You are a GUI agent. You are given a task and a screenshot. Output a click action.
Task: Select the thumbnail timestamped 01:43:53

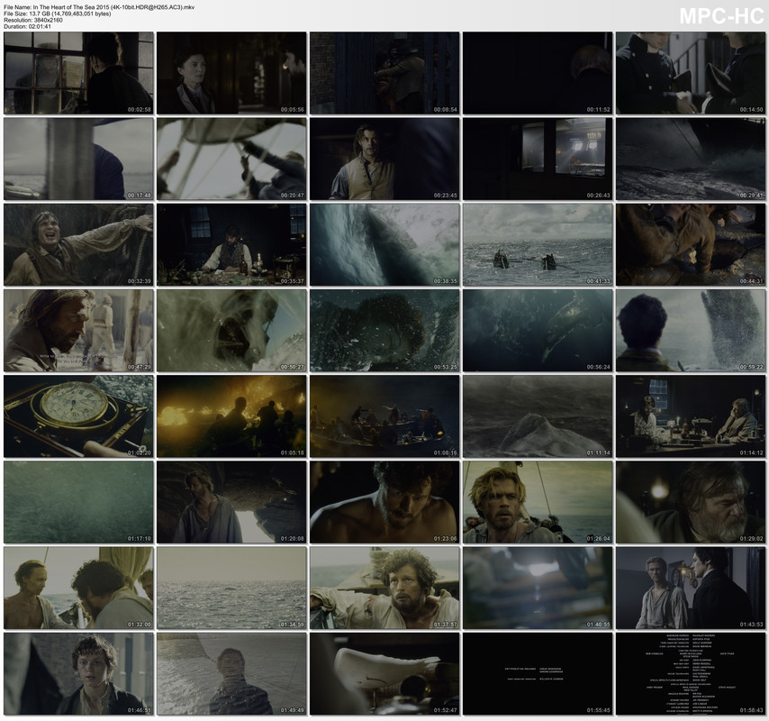[691, 588]
